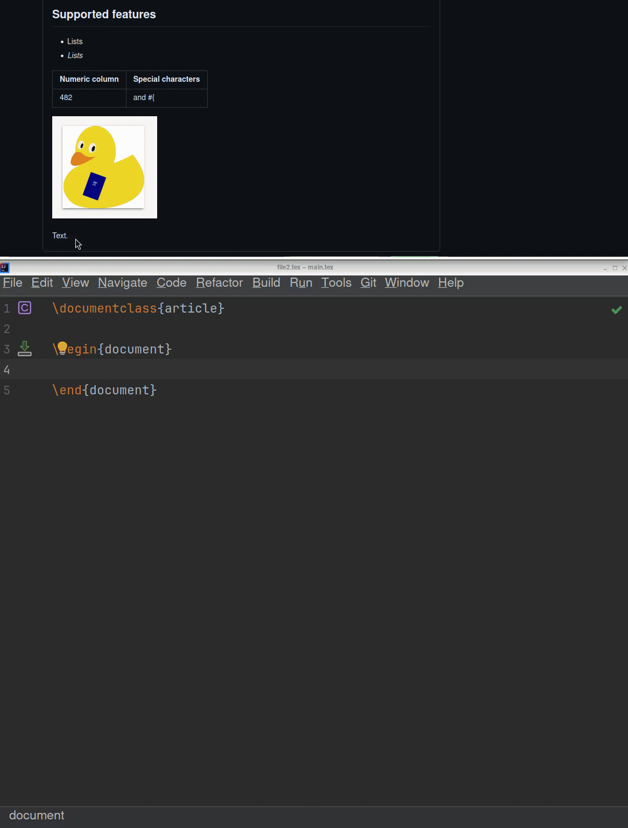Screen dimensions: 628x828
Task: Select the 482 cell in the preview table
Action: pos(66,97)
